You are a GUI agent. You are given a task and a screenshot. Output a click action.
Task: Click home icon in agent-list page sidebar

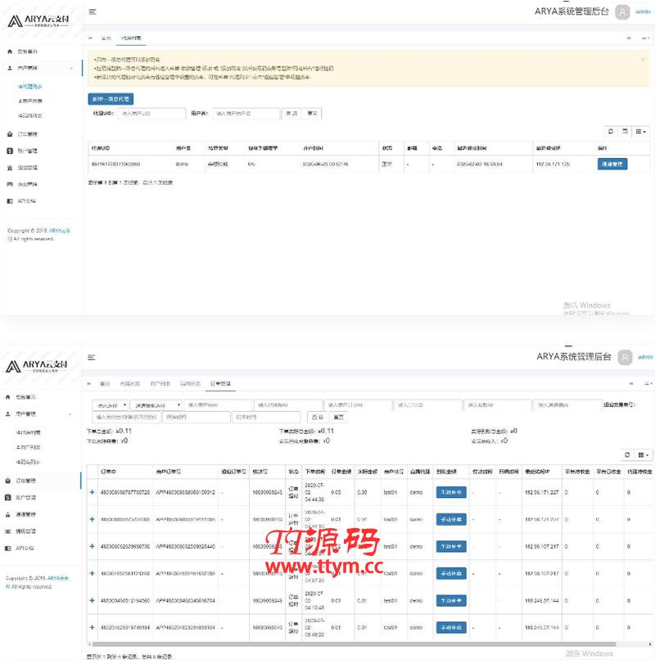[10, 52]
